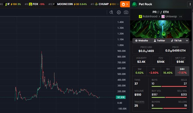Click the Robinhood chain label
This screenshot has width=193, height=113.
[150, 16]
